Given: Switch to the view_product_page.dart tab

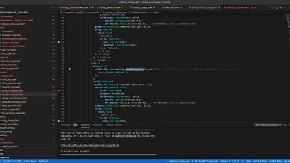Looking at the screenshot, I should 204,8.
